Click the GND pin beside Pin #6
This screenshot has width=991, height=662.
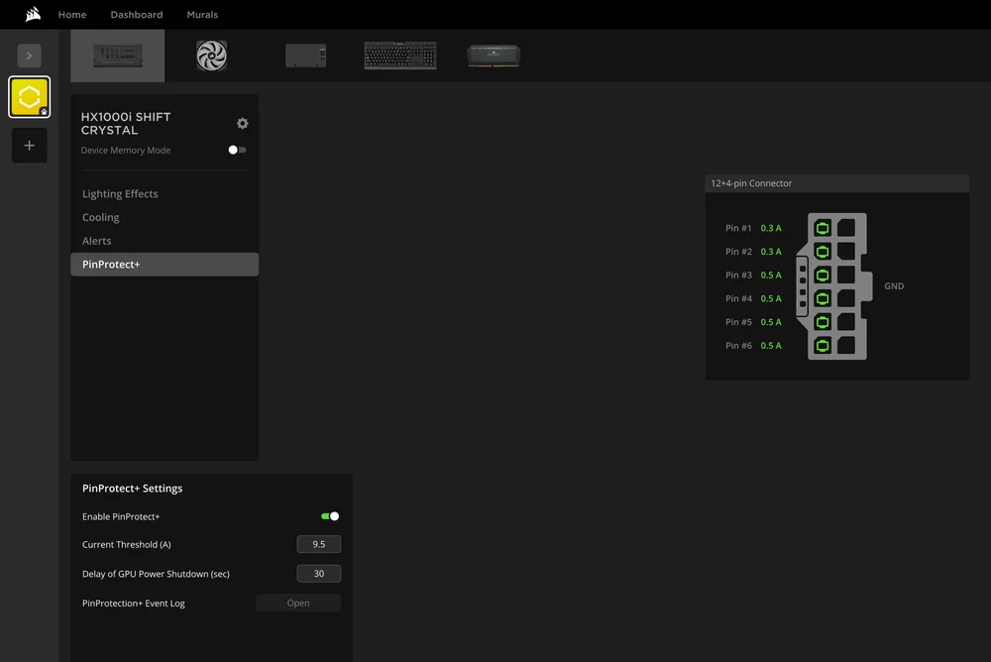[846, 345]
